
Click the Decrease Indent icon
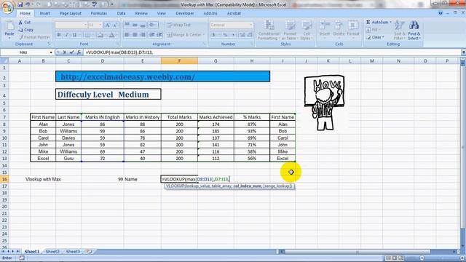click(152, 35)
